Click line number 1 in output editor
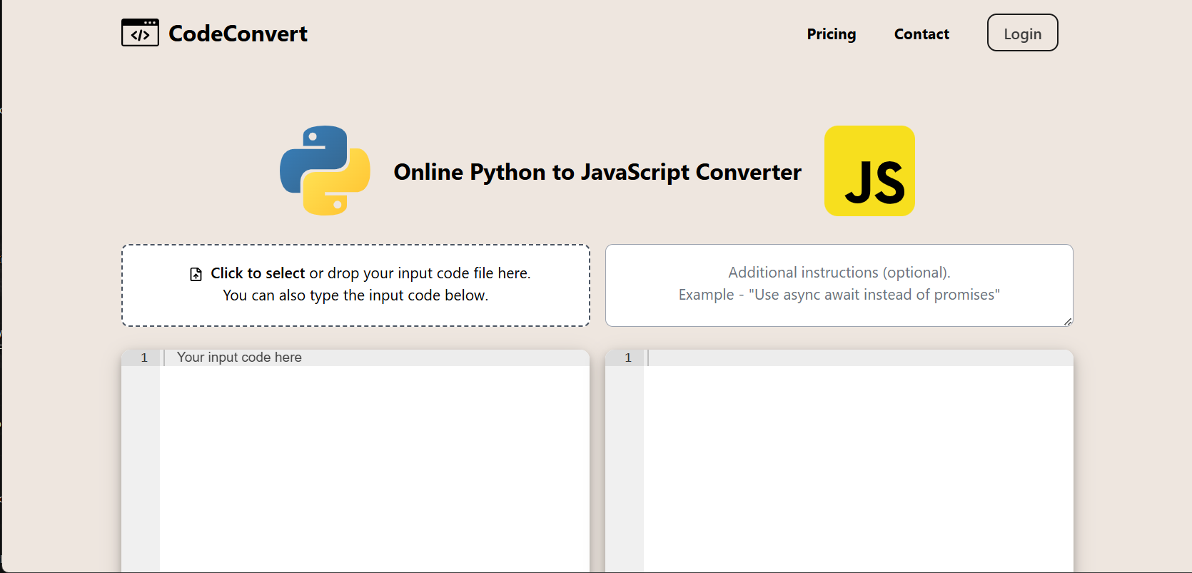 (628, 358)
